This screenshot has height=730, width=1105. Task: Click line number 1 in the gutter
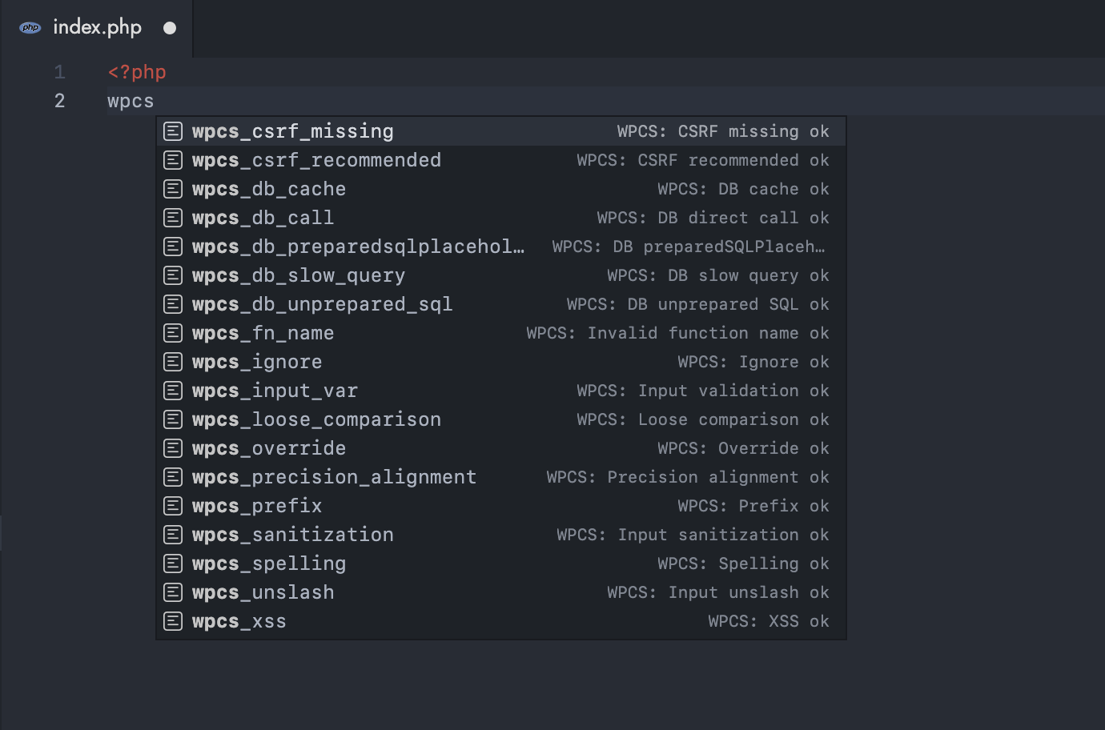click(x=59, y=72)
